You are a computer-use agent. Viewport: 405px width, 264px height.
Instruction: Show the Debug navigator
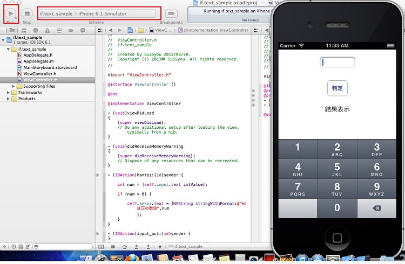pos(59,30)
